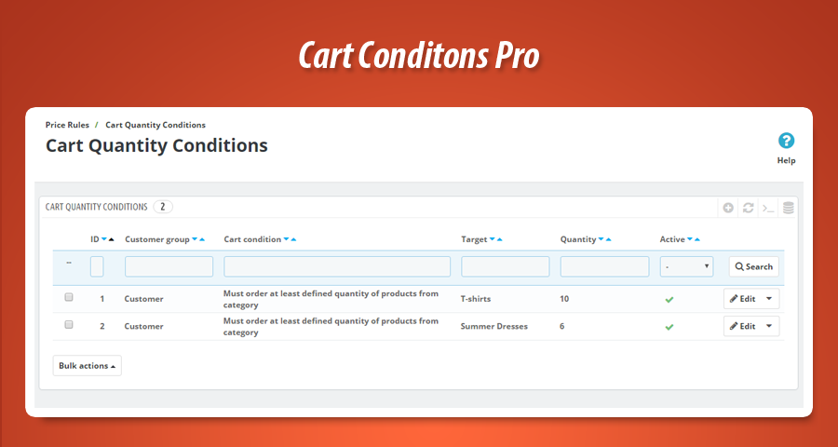Expand the dropdown arrow beside Edit for T-shirts
This screenshot has width=838, height=447.
click(x=769, y=299)
